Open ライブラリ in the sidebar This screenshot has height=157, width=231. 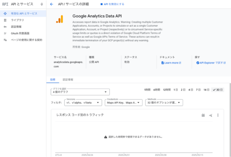[23, 20]
